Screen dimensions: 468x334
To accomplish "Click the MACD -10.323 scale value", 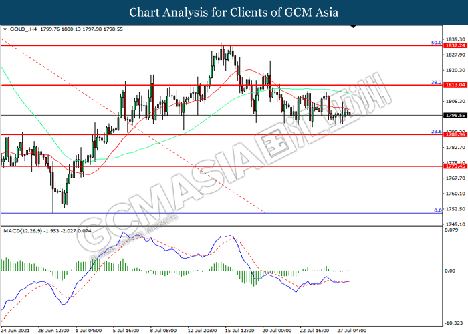I will coord(453,323).
